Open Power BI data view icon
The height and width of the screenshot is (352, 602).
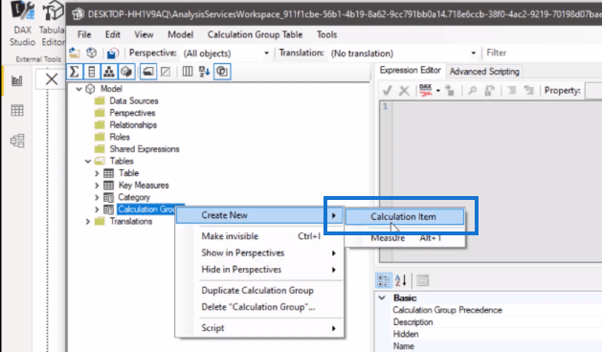point(17,111)
